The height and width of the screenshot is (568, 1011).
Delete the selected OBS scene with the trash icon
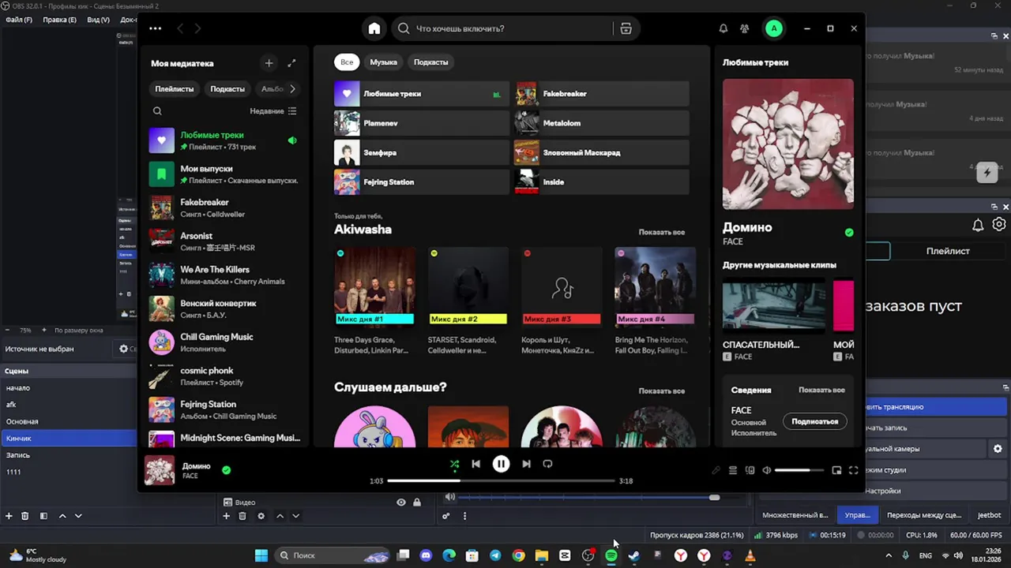[24, 516]
